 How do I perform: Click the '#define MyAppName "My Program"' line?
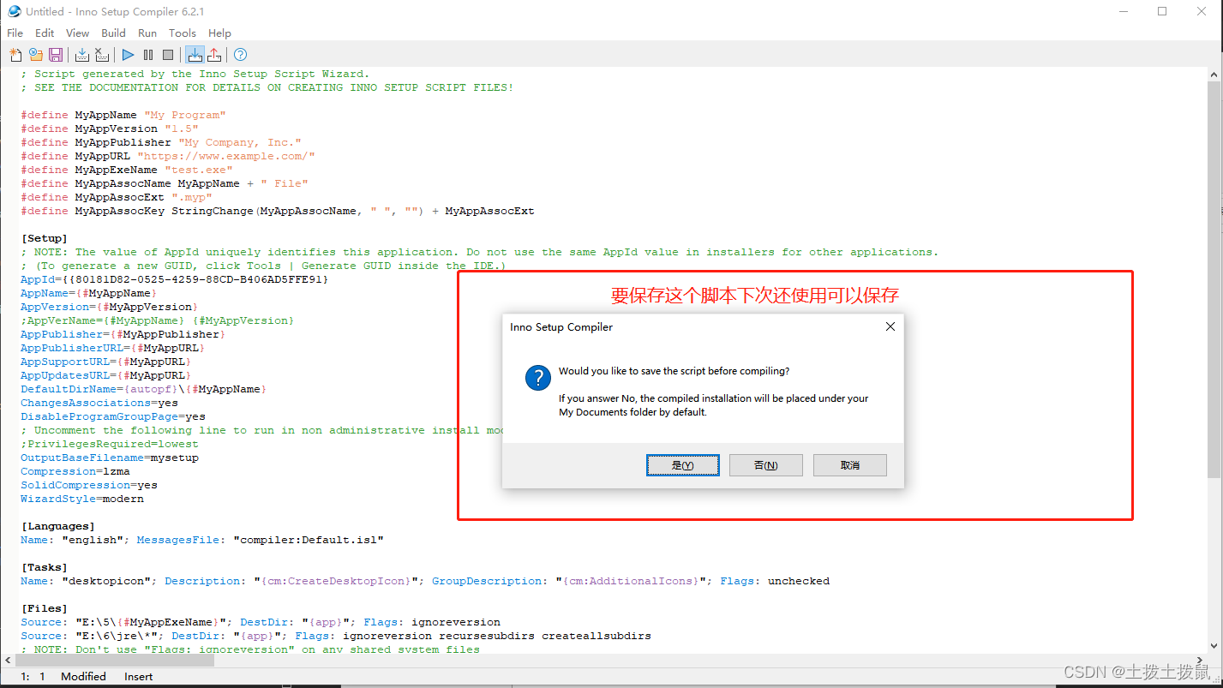click(x=123, y=115)
